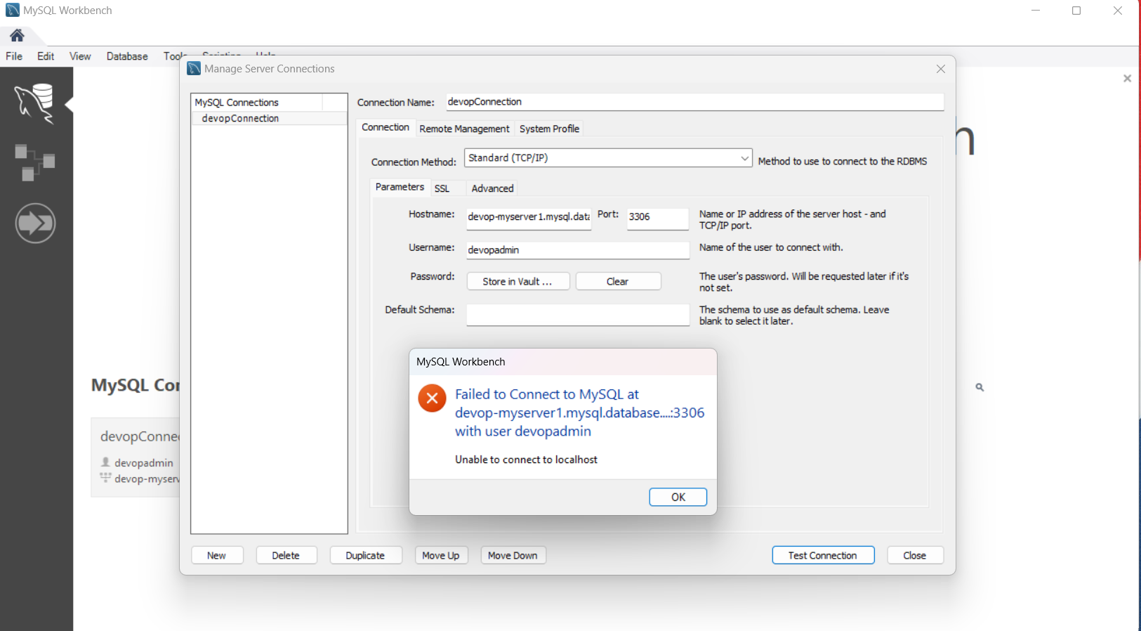This screenshot has height=631, width=1141.
Task: Open the Migration wizard sidebar icon
Action: [35, 223]
